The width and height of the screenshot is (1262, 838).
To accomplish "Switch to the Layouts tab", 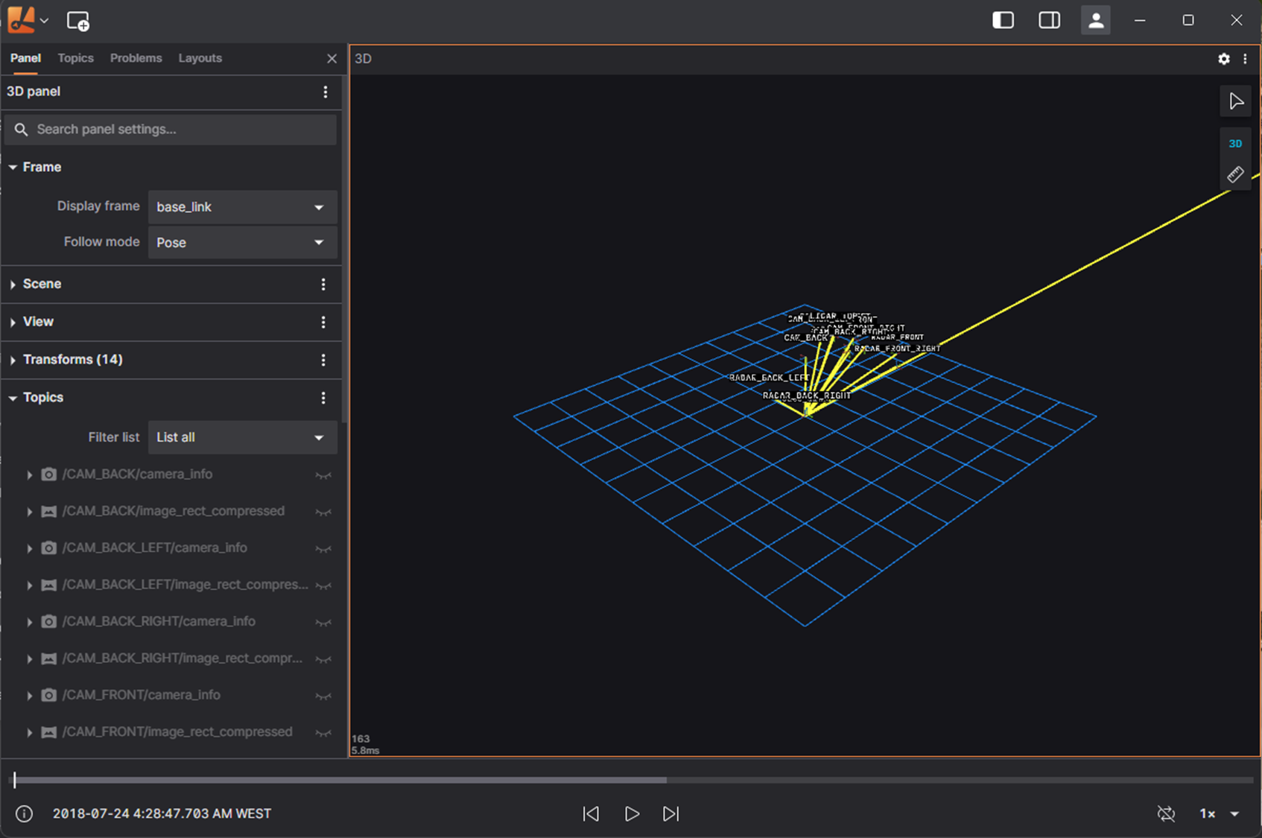I will (200, 58).
